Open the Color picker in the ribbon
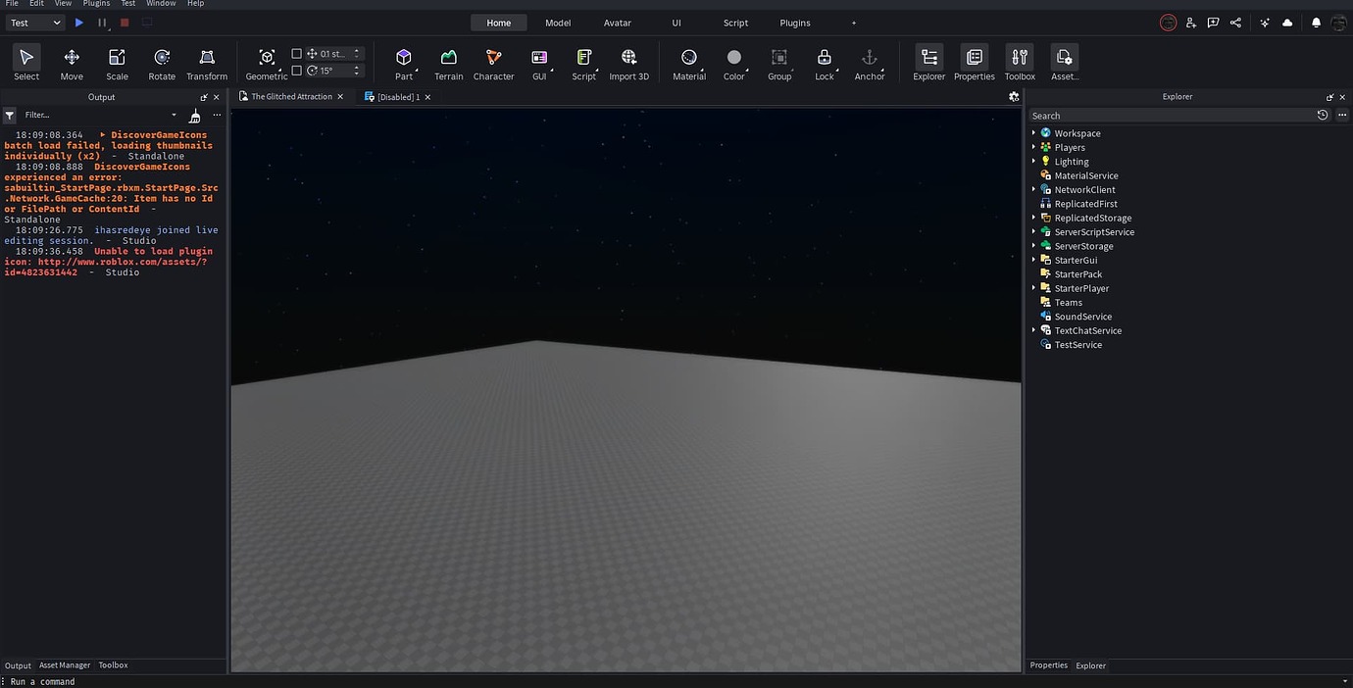The height and width of the screenshot is (688, 1353). pos(733,62)
